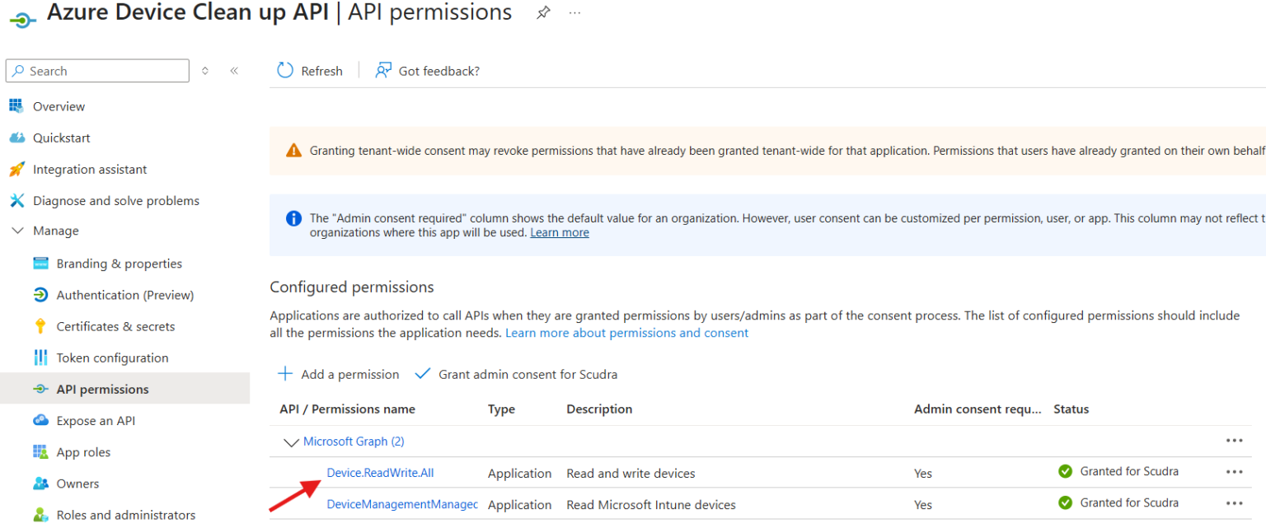Screen dimensions: 1266x528
Task: Click the App roles icon
Action: click(40, 452)
